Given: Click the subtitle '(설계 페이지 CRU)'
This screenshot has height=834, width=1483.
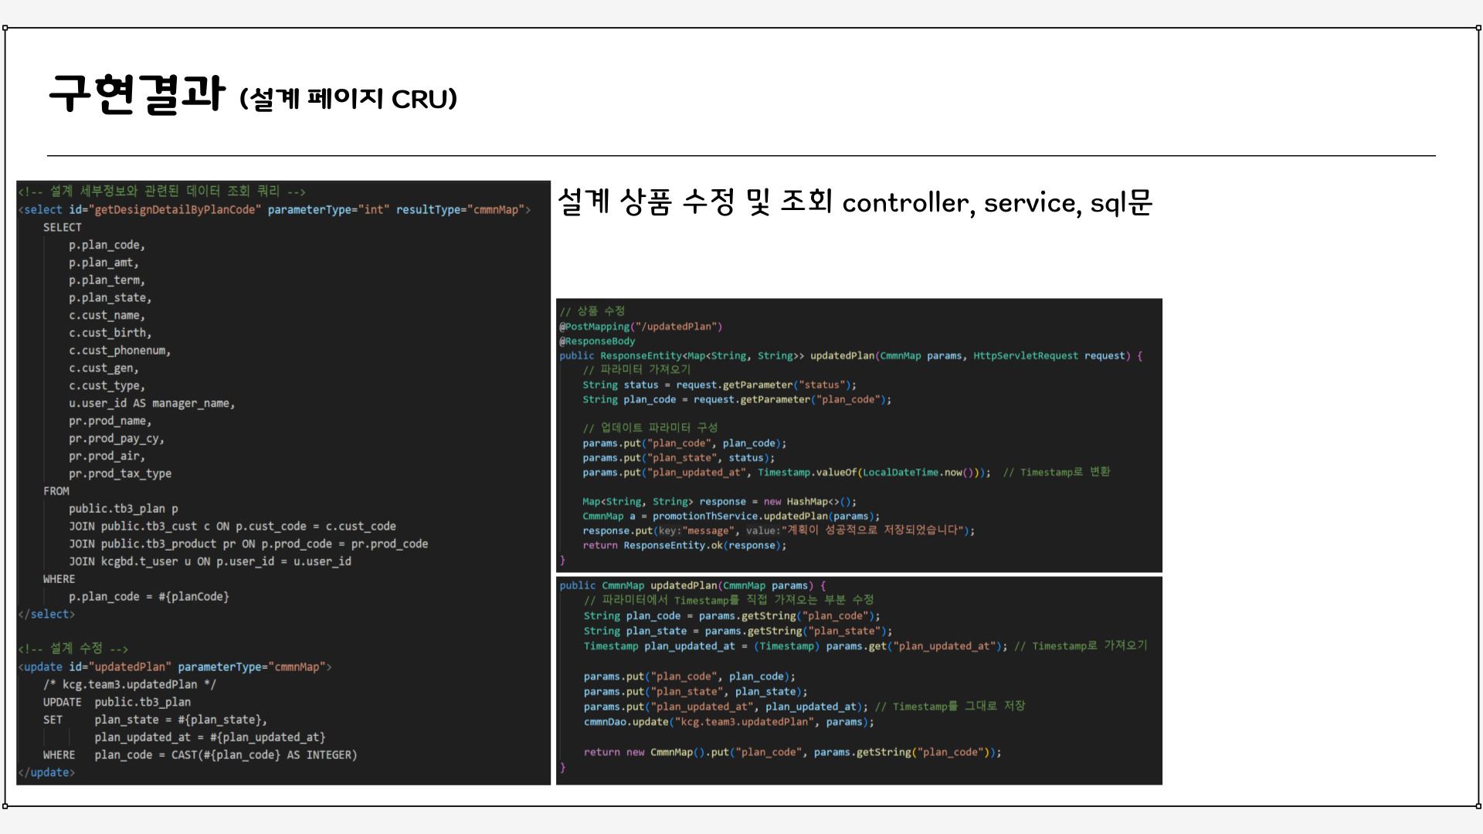Looking at the screenshot, I should pyautogui.click(x=348, y=99).
